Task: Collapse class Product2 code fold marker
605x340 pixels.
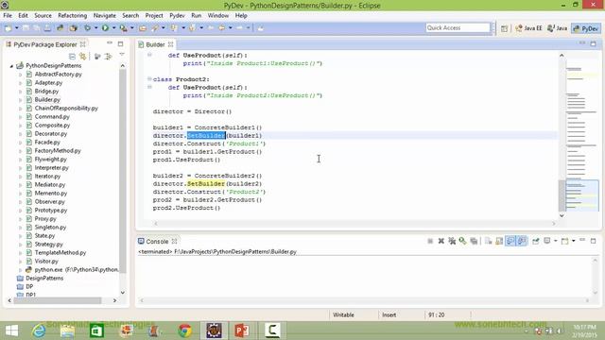Action: (x=149, y=79)
